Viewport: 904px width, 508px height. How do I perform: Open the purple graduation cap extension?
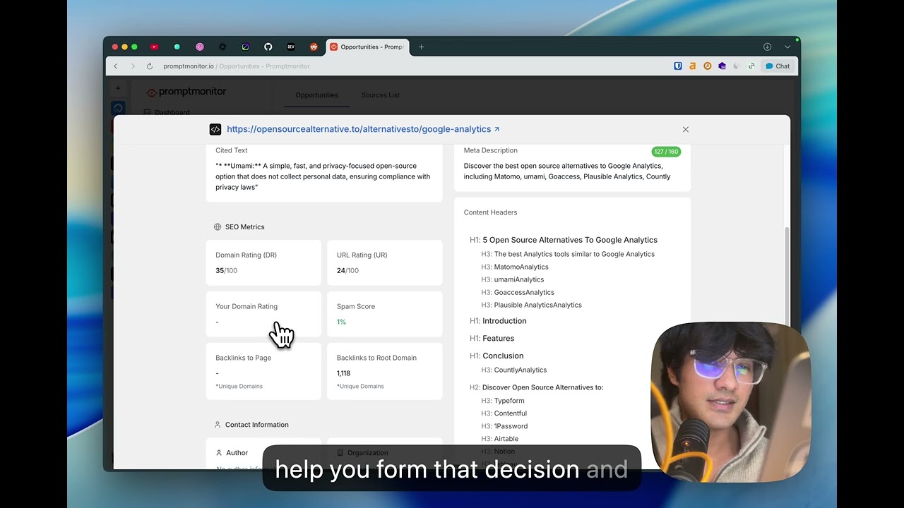pyautogui.click(x=722, y=66)
